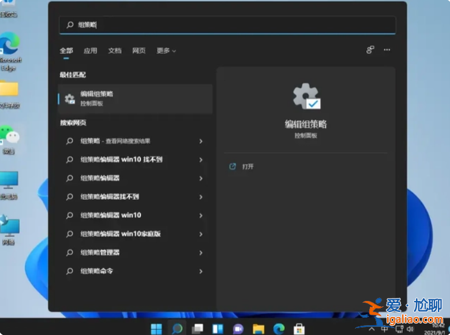Click search icon beside 组策略管理器
This screenshot has height=335, width=450.
pyautogui.click(x=69, y=253)
